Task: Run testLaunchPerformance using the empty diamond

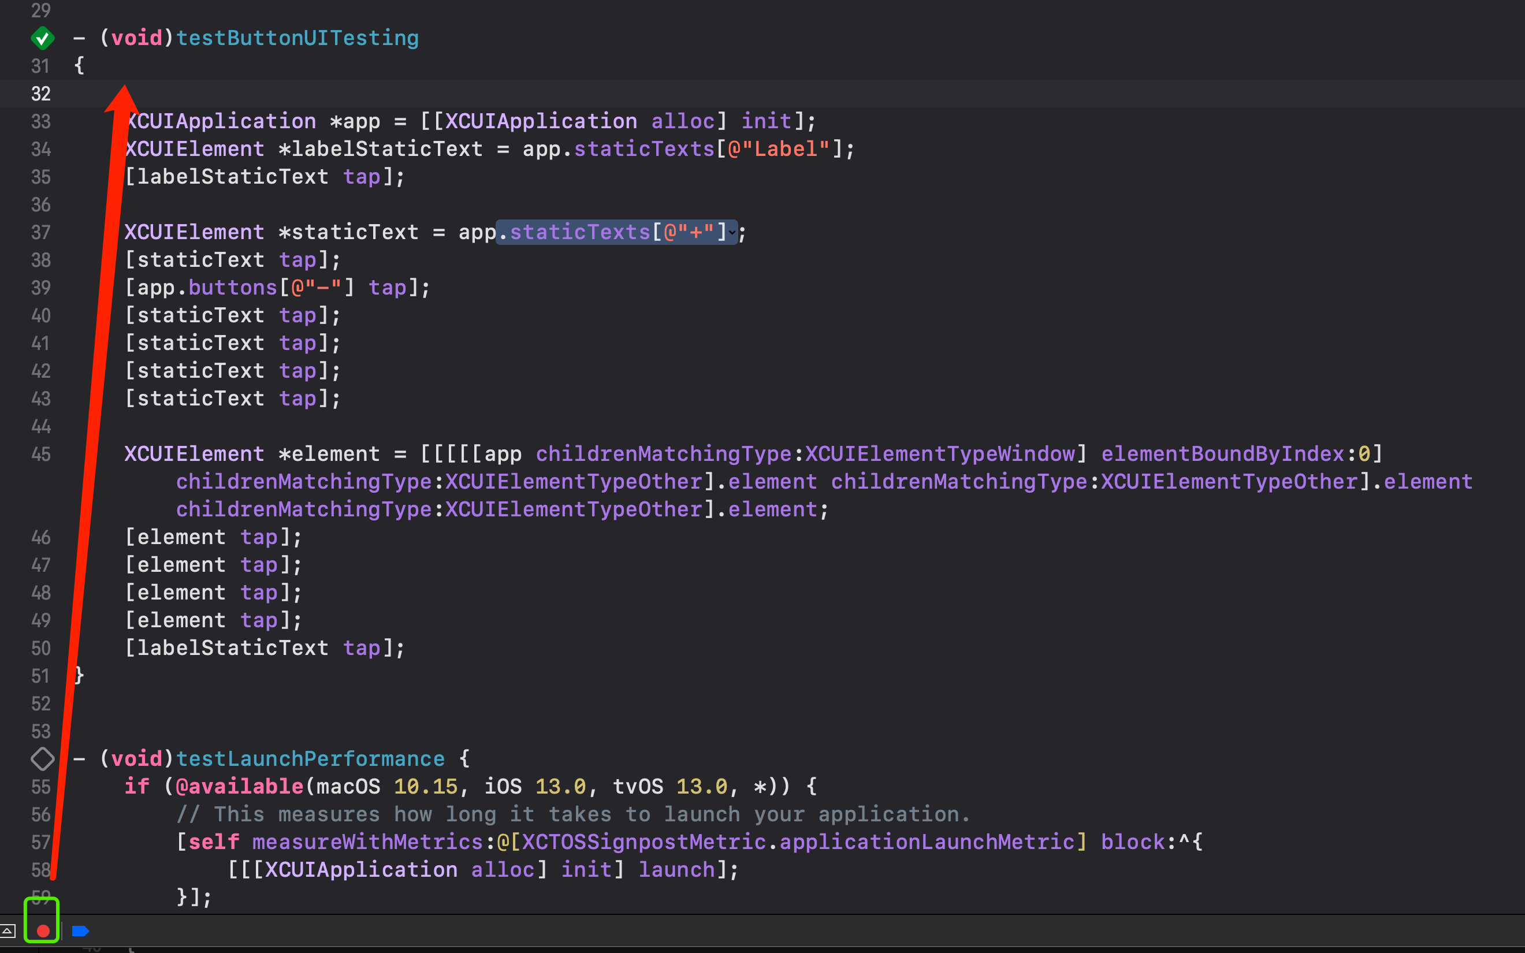Action: (x=42, y=759)
